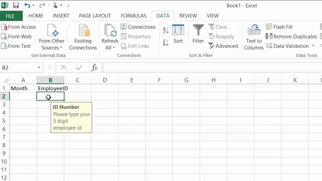Select column C header
322x181 pixels.
point(77,80)
